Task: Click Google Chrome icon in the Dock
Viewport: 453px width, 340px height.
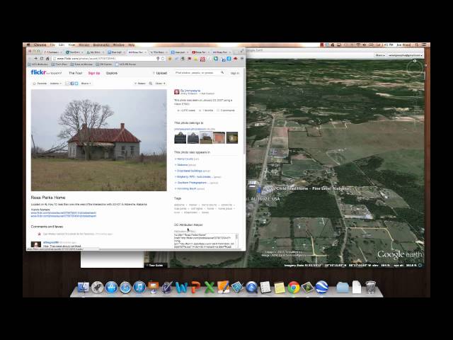Action: click(294, 288)
